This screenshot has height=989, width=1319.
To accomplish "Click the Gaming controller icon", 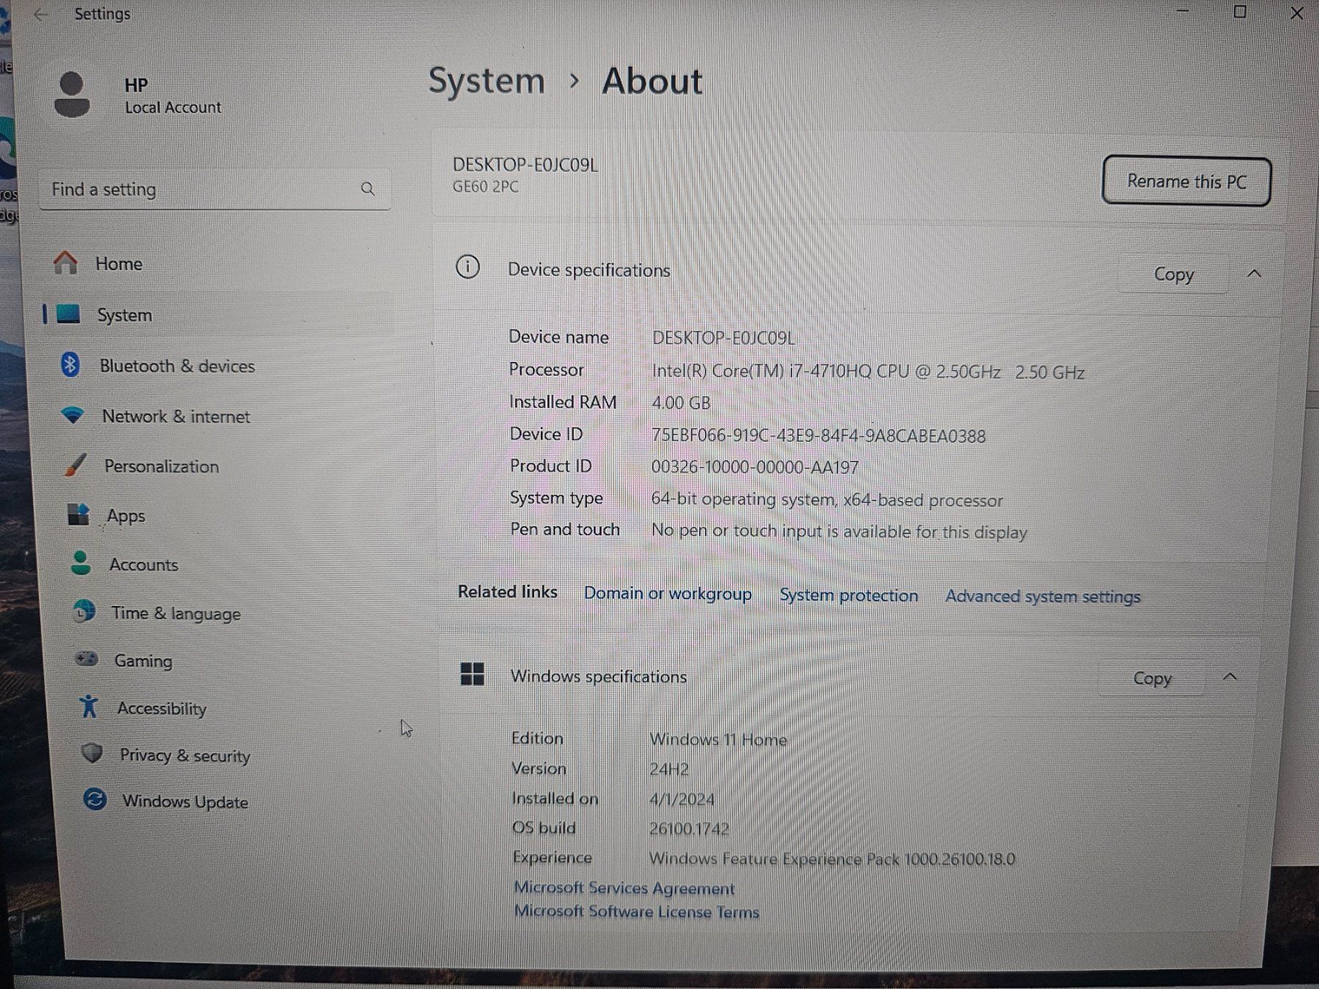I will [87, 659].
